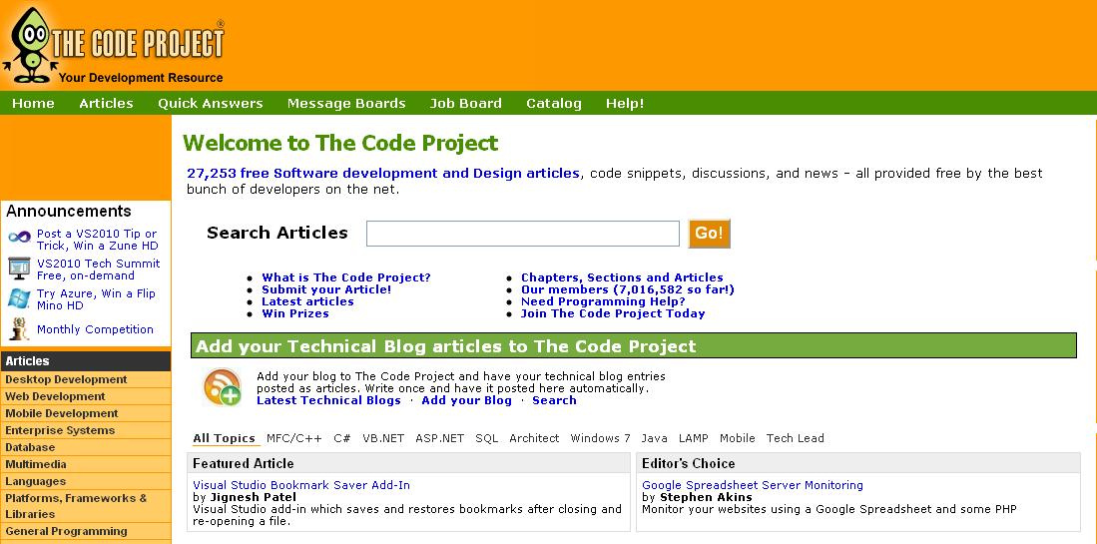1097x544 pixels.
Task: Open the Latest articles link
Action: point(307,301)
